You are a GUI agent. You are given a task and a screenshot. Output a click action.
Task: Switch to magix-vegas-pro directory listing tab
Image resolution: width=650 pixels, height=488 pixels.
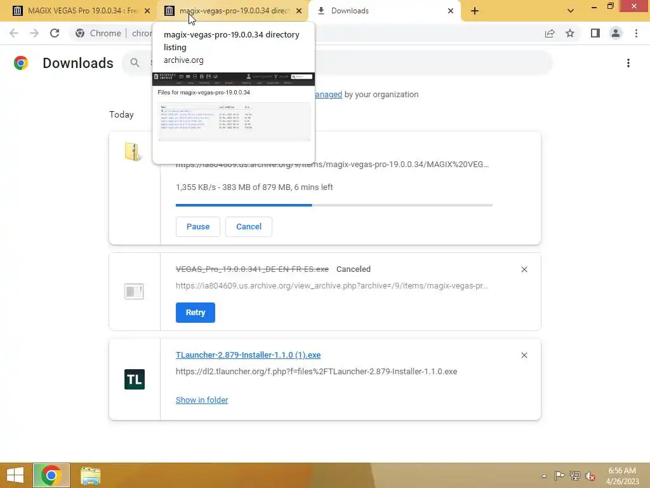coord(233,11)
